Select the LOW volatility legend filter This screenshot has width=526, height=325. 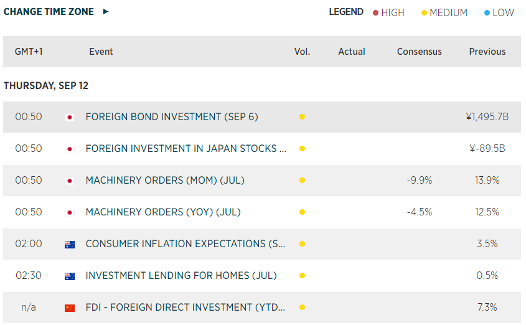coord(499,12)
